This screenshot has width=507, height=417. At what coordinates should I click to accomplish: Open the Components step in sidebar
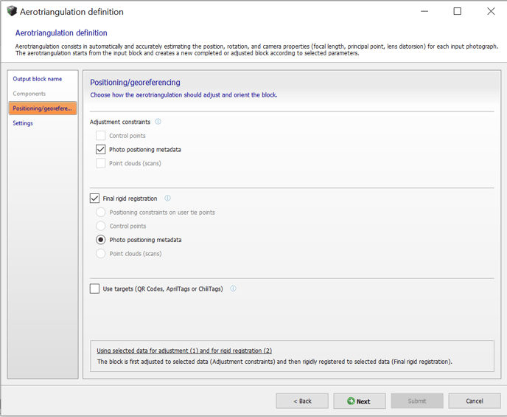point(29,94)
